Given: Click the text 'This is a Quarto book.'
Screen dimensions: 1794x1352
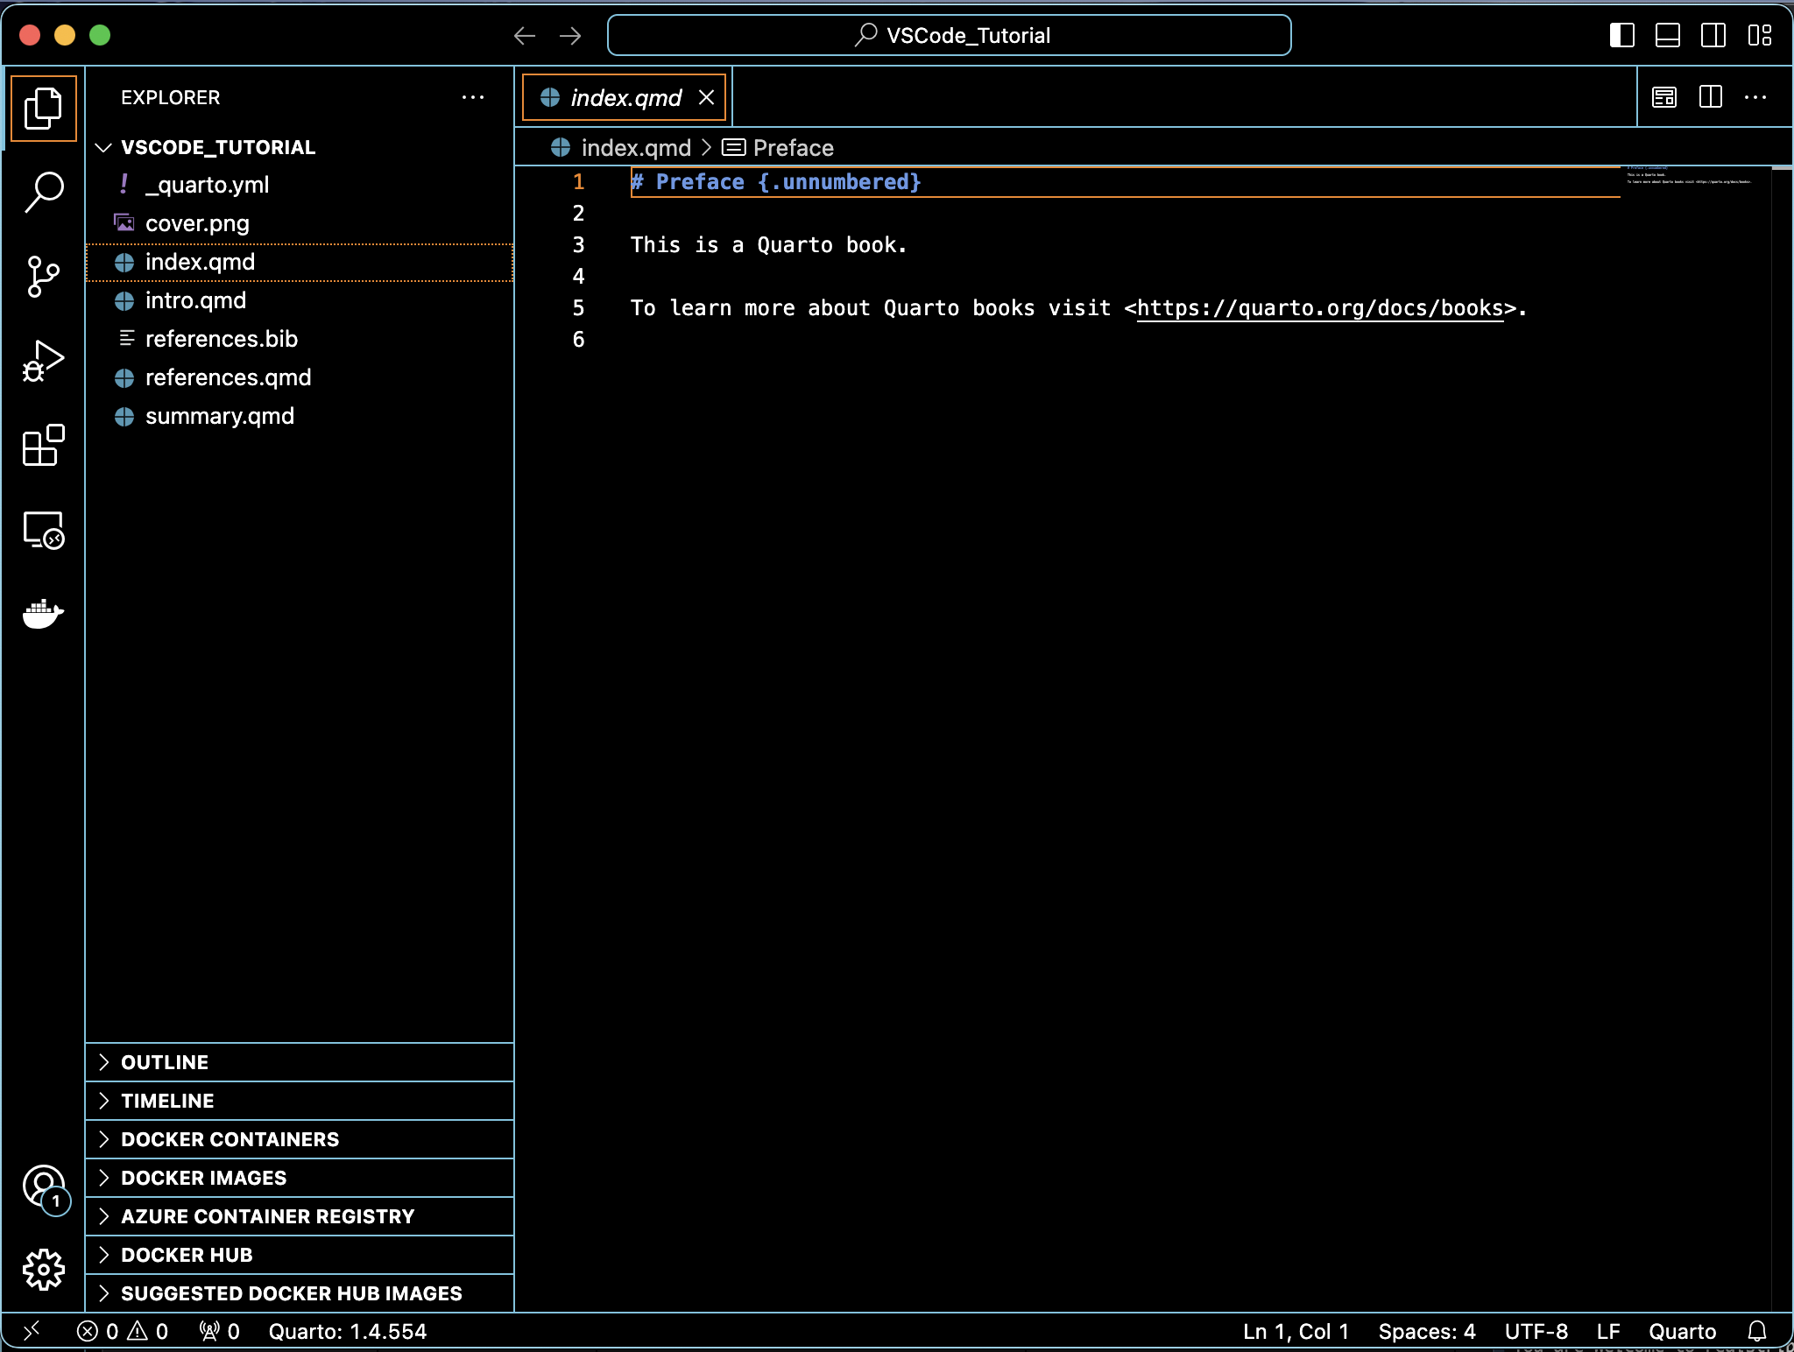Looking at the screenshot, I should 769,245.
